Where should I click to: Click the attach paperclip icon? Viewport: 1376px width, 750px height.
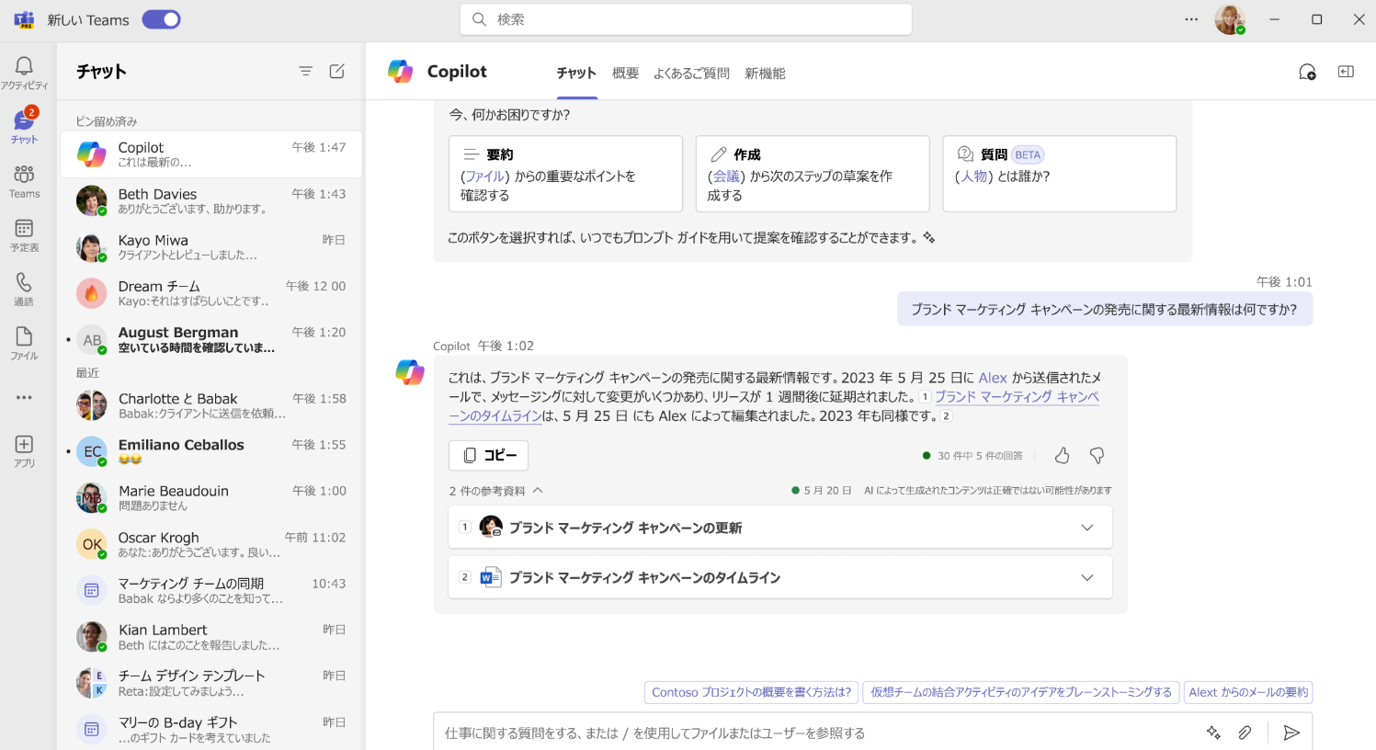1245,733
